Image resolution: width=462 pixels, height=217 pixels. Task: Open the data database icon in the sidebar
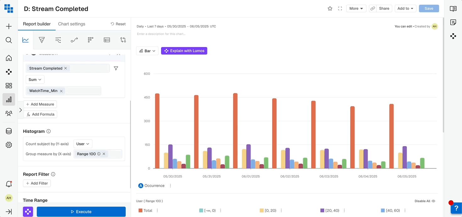(9, 131)
